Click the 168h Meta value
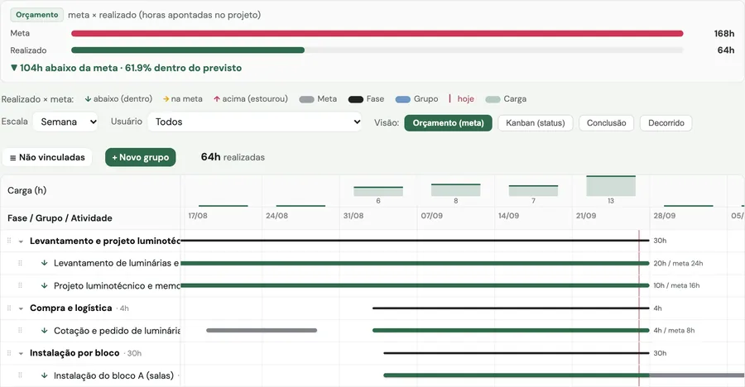This screenshot has width=745, height=387. [x=724, y=33]
